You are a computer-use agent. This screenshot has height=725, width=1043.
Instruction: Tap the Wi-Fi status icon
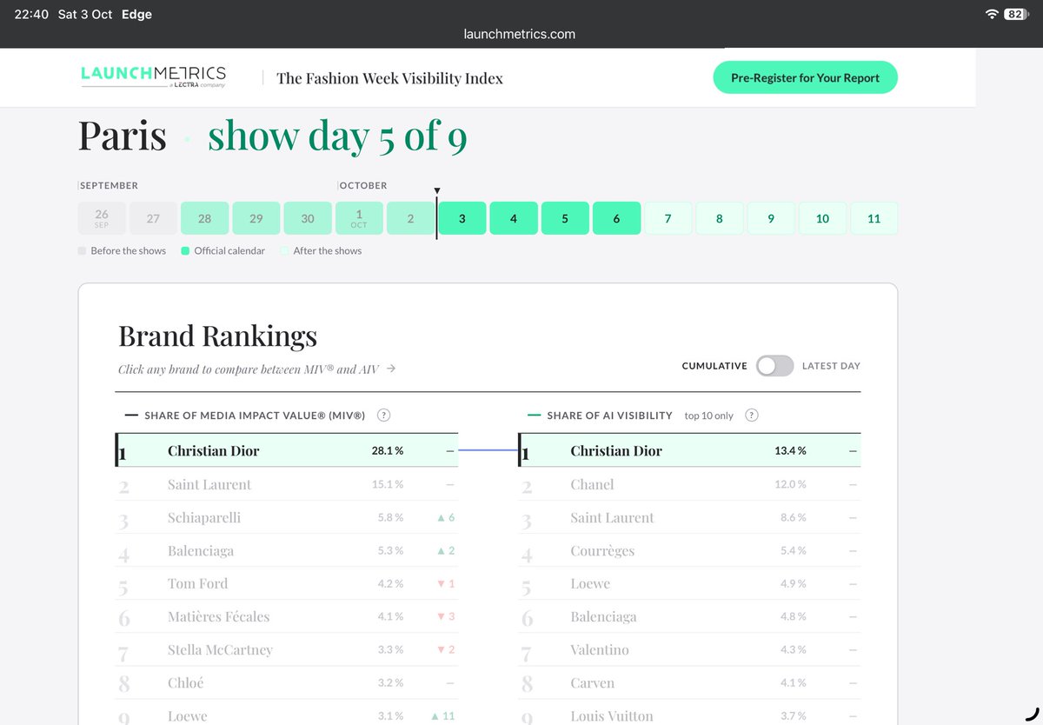992,14
